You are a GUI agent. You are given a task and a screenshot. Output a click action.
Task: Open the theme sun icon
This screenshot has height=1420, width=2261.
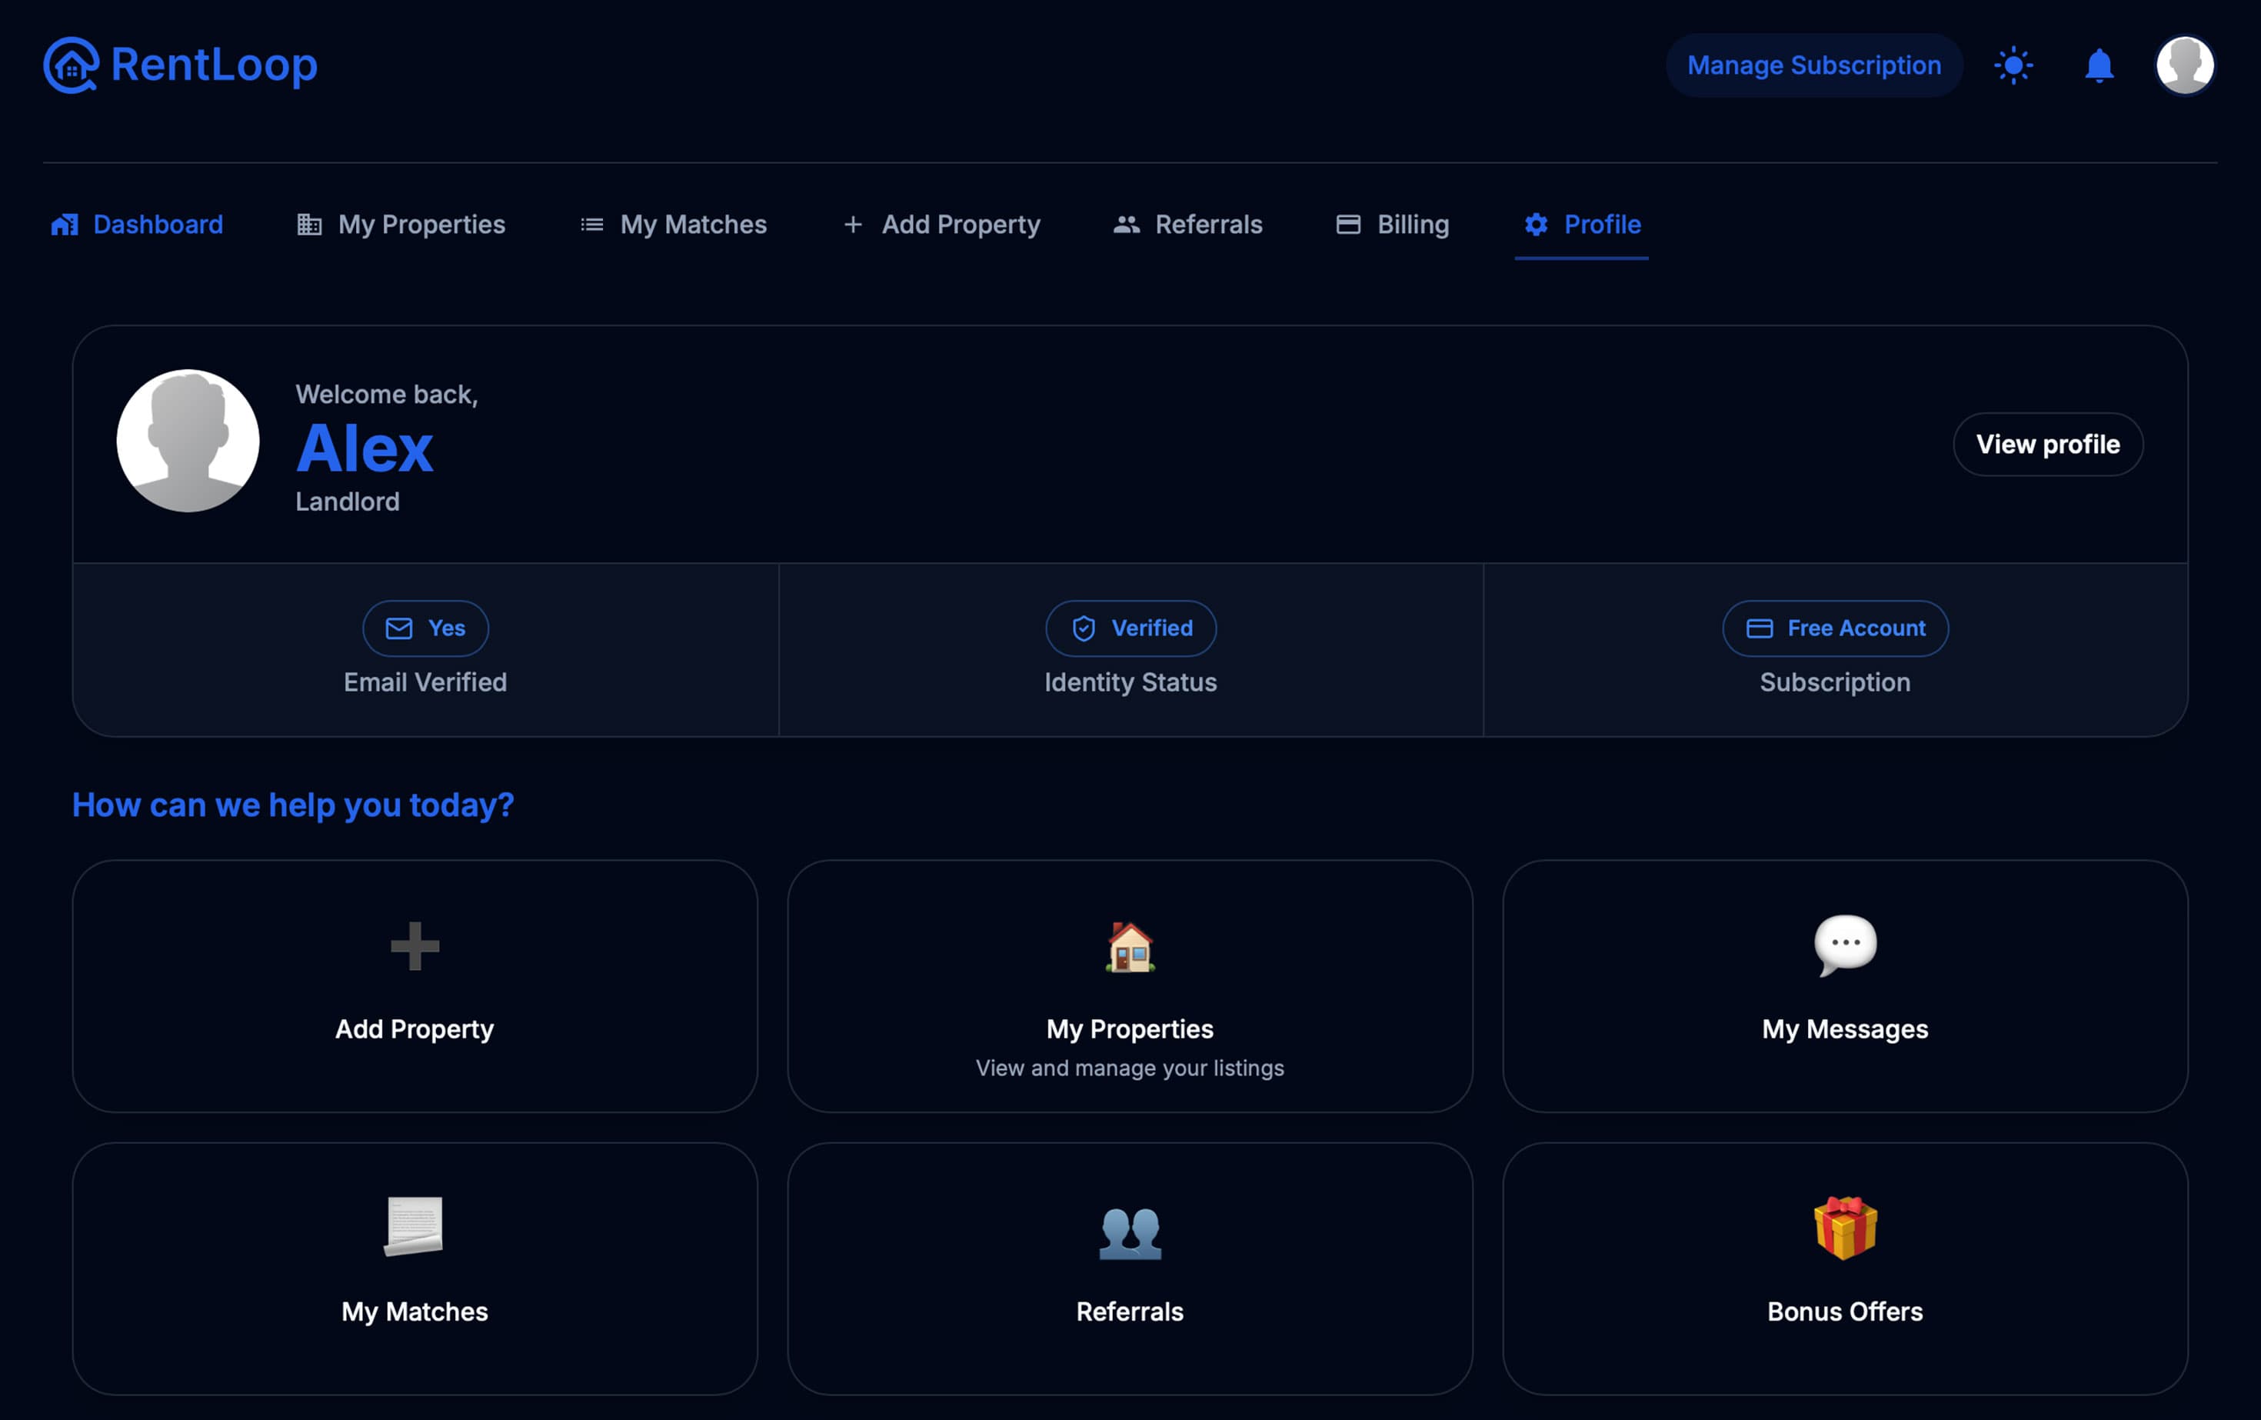(2013, 64)
